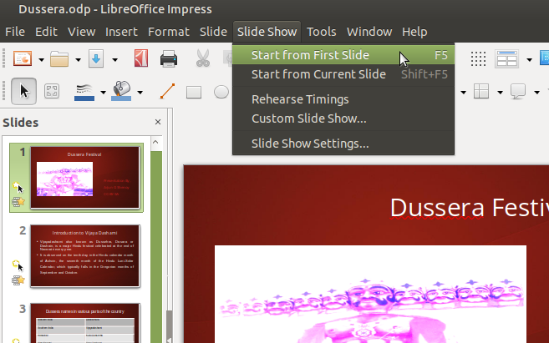Open the New Presentation dropdown arrow
This screenshot has height=343, width=549.
coord(41,60)
